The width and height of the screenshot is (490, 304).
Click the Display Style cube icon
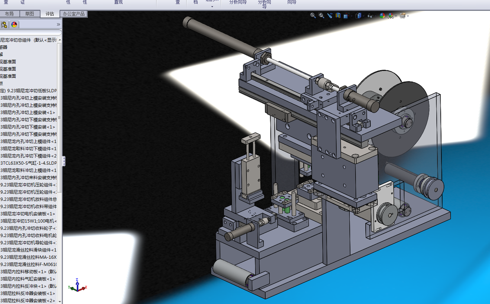[x=359, y=15]
